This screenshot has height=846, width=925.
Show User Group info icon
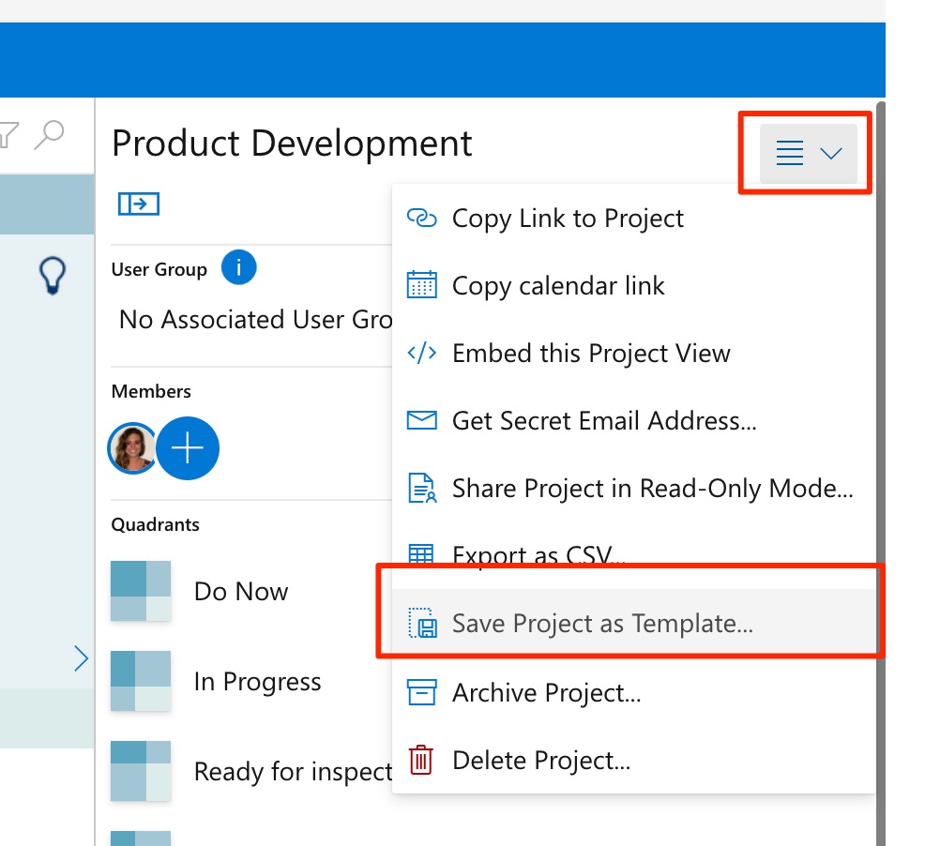[238, 268]
